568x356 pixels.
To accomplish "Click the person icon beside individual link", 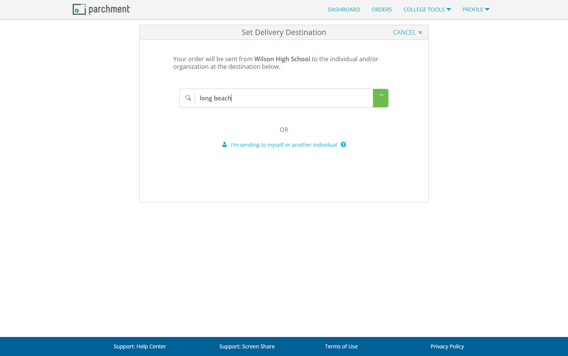I will (225, 145).
